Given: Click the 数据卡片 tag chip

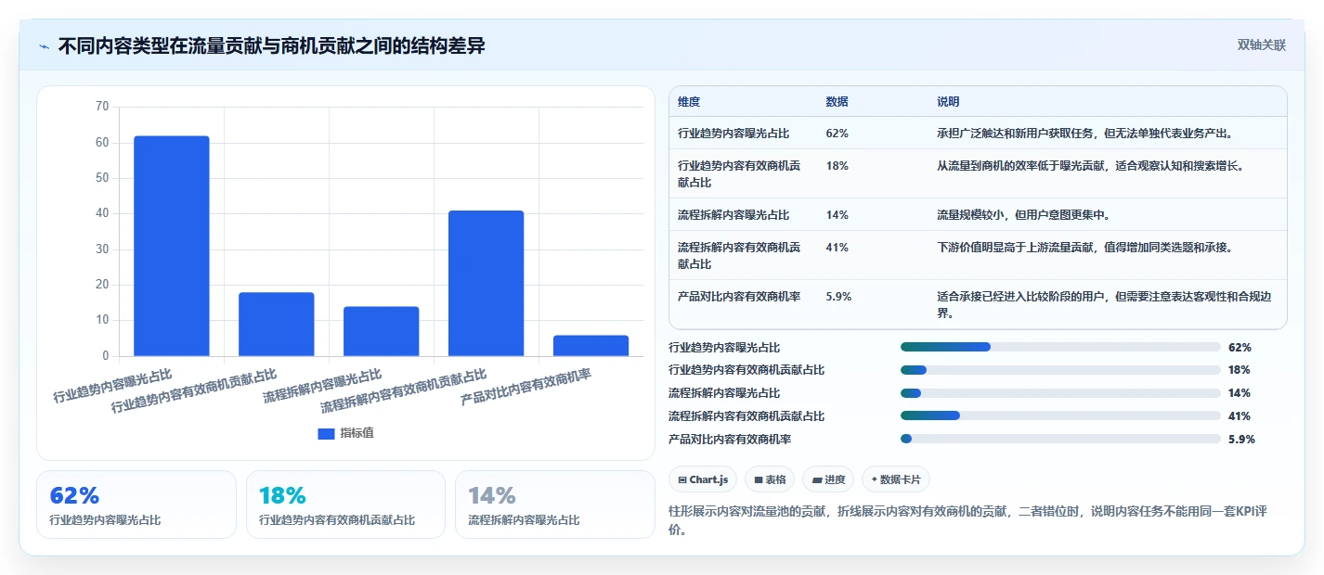Looking at the screenshot, I should pos(896,479).
